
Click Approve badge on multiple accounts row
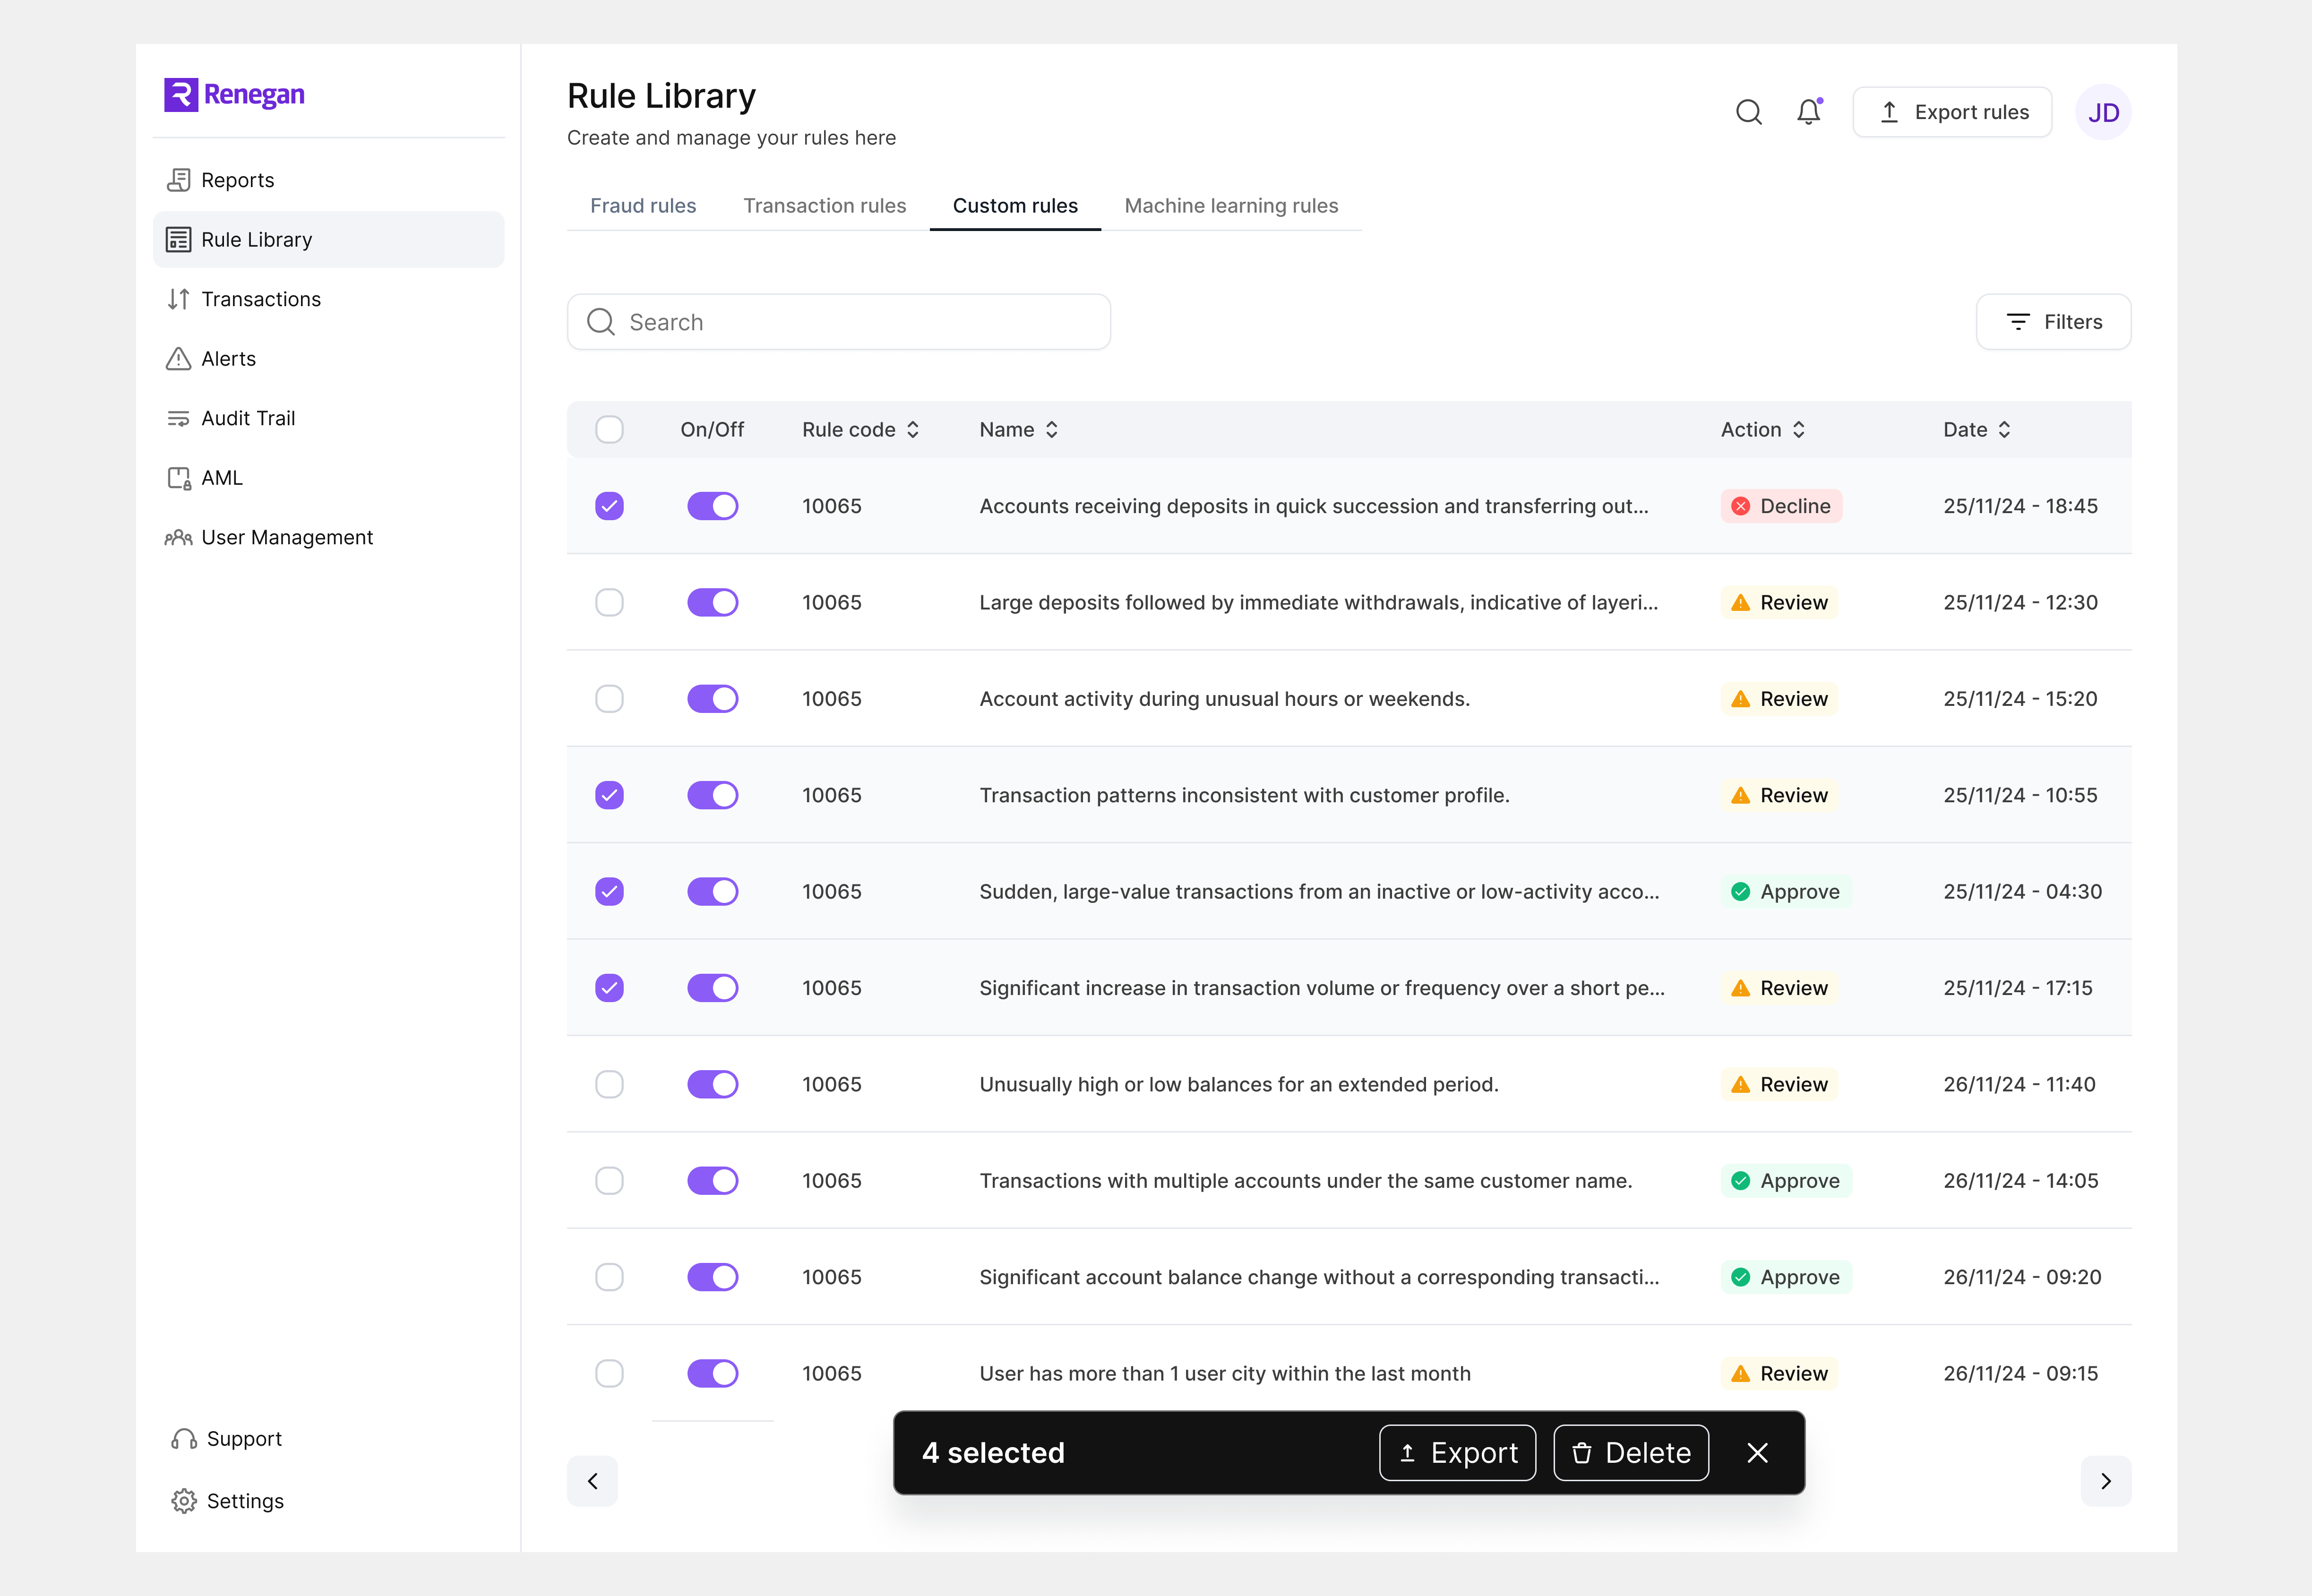click(1786, 1181)
